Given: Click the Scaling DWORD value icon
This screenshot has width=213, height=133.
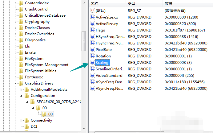Looking at the screenshot, I should click(92, 63).
